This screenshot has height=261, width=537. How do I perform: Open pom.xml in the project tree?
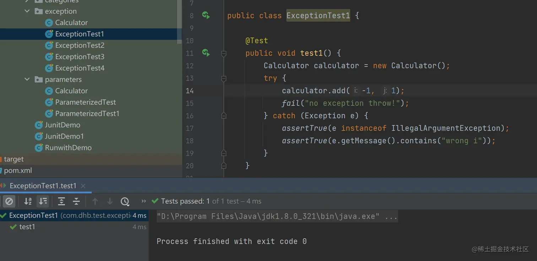point(18,171)
